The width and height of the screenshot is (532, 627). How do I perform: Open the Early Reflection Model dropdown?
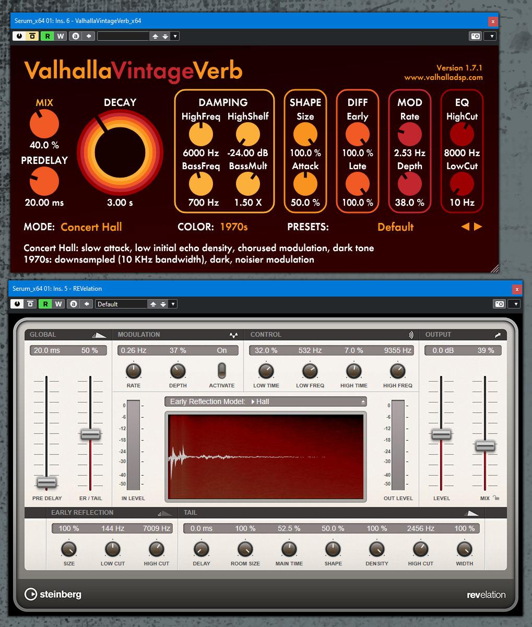point(266,401)
